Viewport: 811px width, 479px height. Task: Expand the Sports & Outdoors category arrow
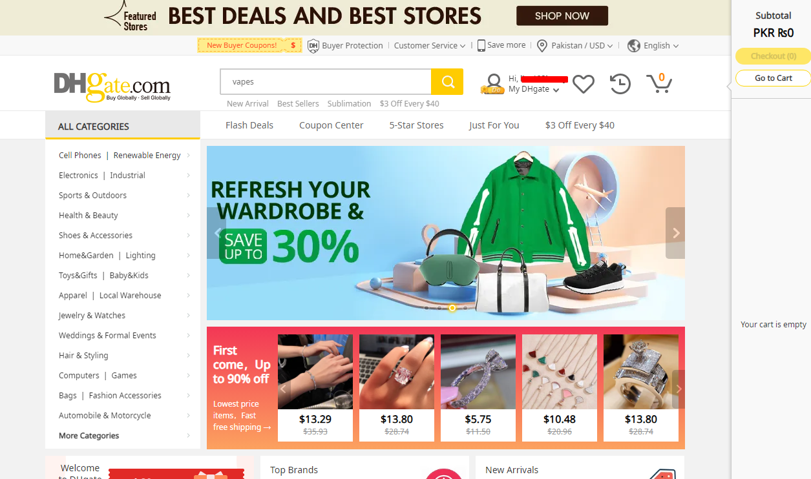(x=188, y=196)
